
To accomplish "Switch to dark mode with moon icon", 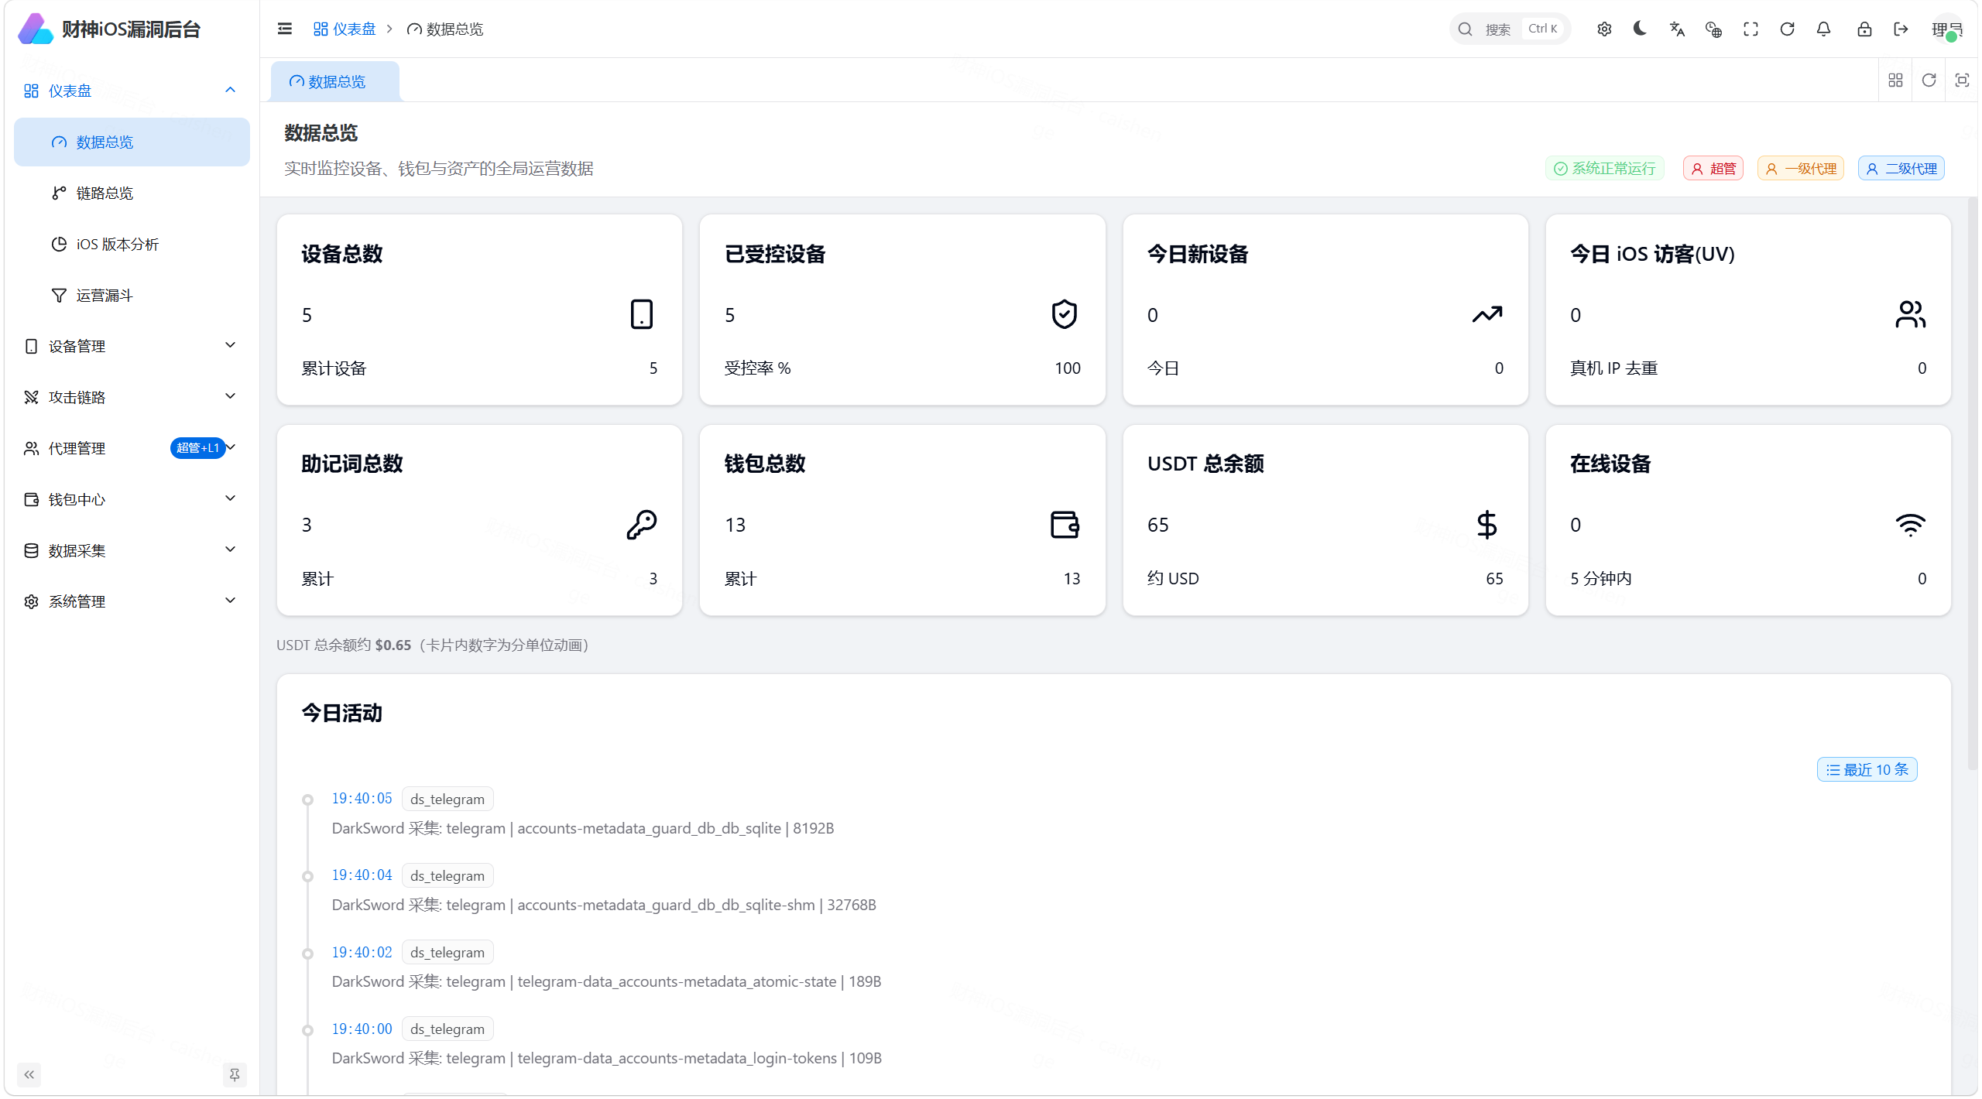I will [1640, 29].
